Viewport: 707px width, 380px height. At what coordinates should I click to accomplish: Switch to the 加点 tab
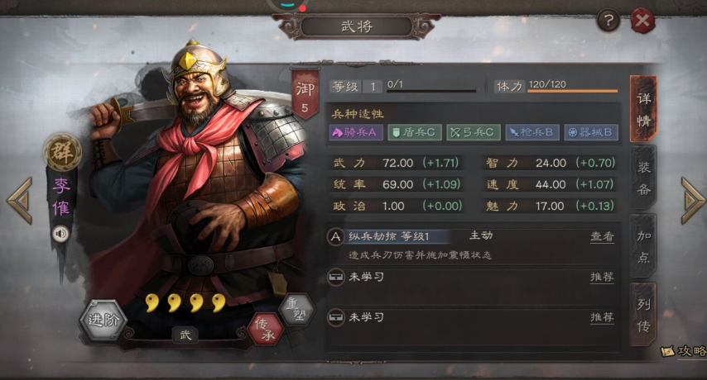point(643,246)
